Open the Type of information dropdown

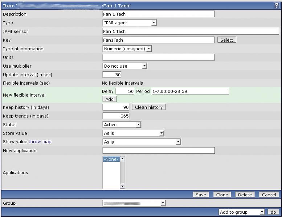127,49
